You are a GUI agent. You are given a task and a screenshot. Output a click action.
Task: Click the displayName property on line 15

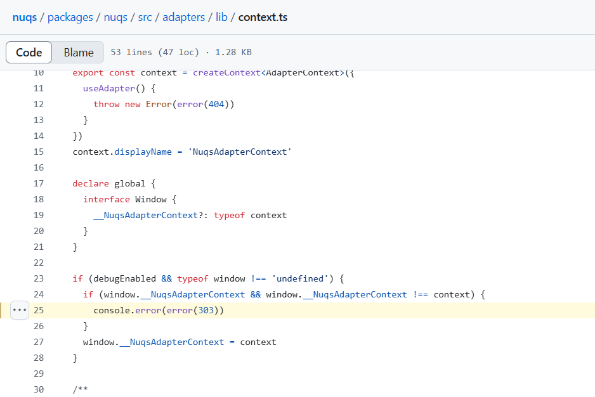pos(143,152)
